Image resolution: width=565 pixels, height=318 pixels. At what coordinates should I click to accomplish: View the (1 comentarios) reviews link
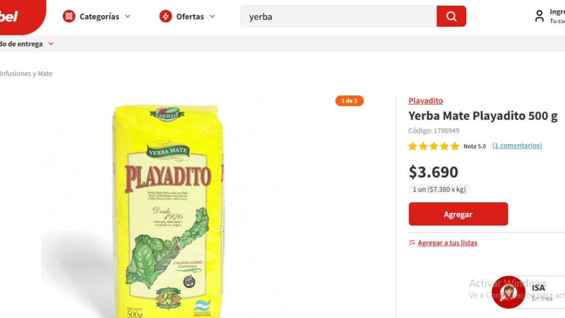click(x=517, y=146)
